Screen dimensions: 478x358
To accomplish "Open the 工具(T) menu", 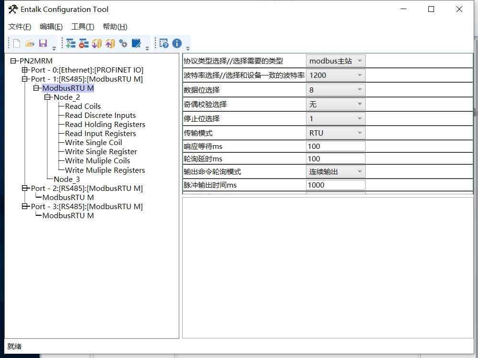I will tap(83, 27).
